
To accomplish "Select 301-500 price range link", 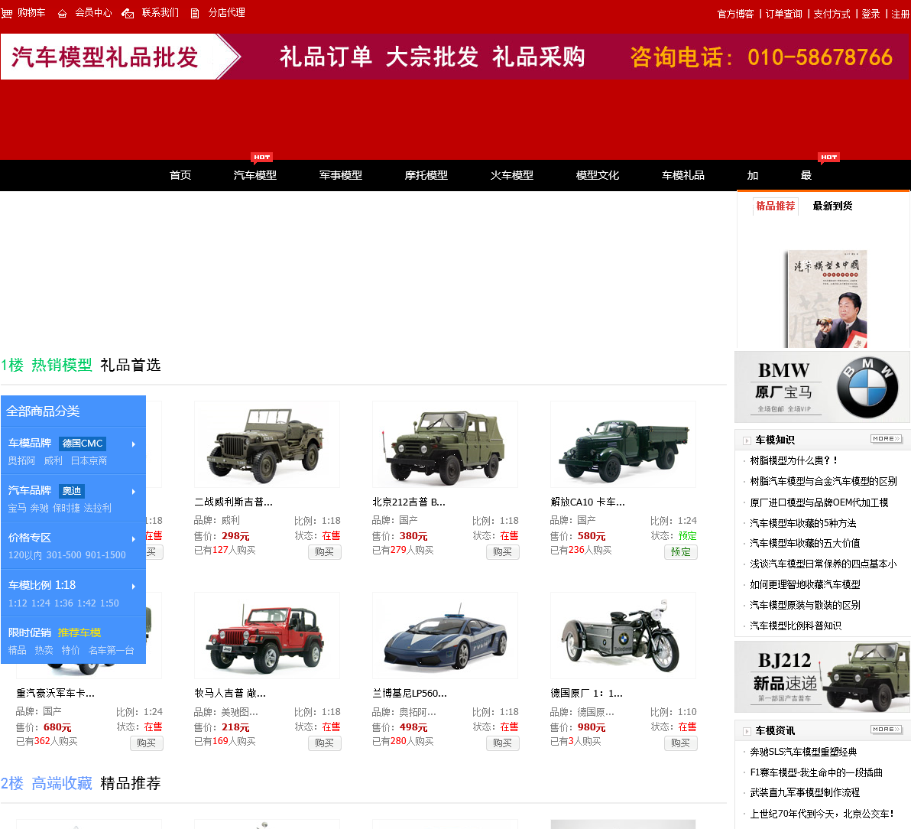I will click(x=64, y=555).
